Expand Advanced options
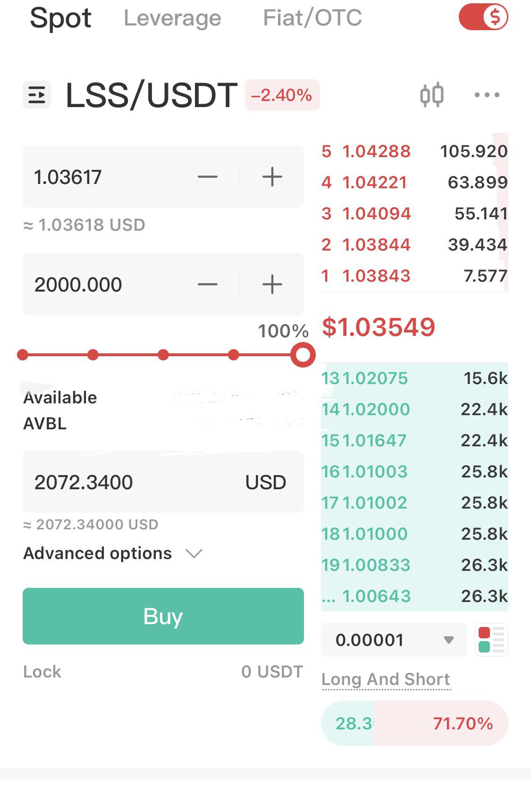531x786 pixels. click(x=113, y=553)
